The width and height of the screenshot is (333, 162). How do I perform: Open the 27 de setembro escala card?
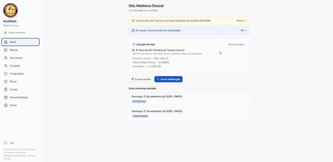click(189, 114)
